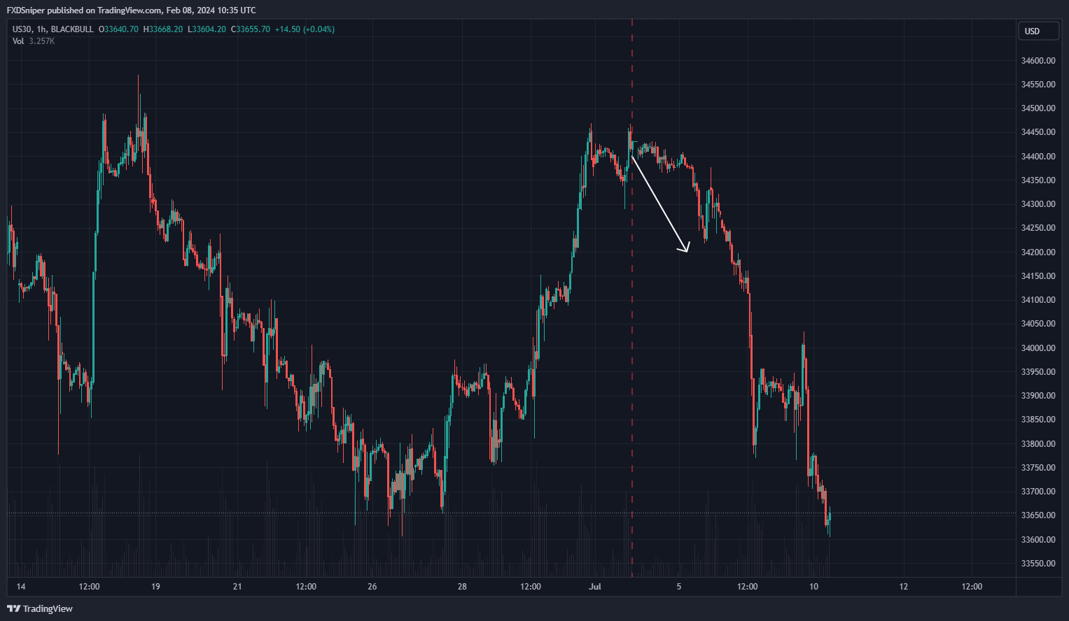Image resolution: width=1069 pixels, height=621 pixels.
Task: Click the white downward arrow head
Action: coord(686,248)
